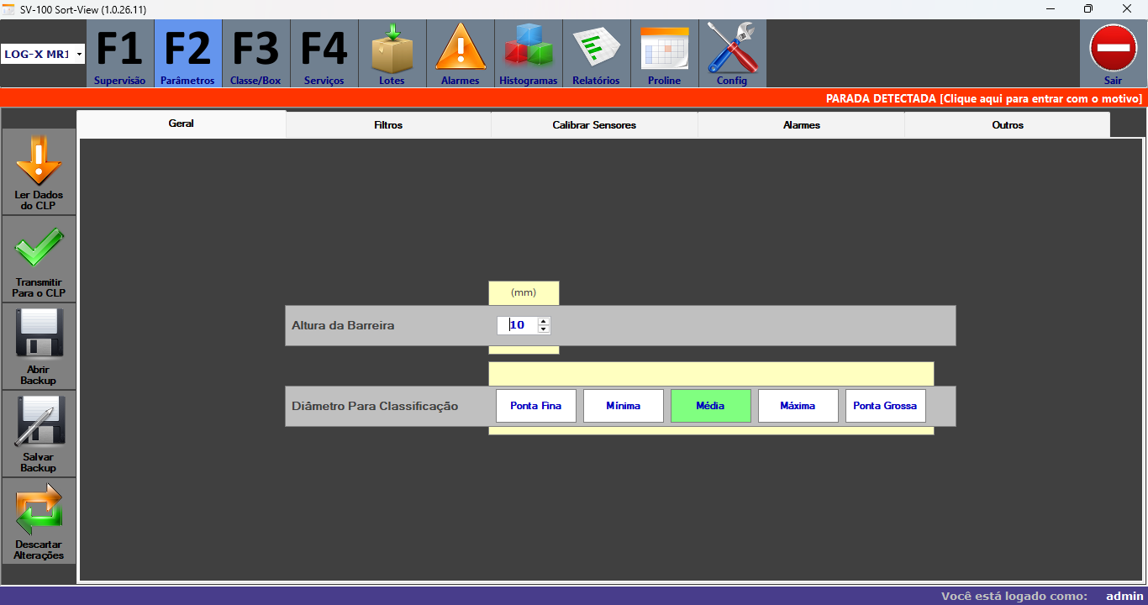Click the admin username in status bar

click(1124, 596)
